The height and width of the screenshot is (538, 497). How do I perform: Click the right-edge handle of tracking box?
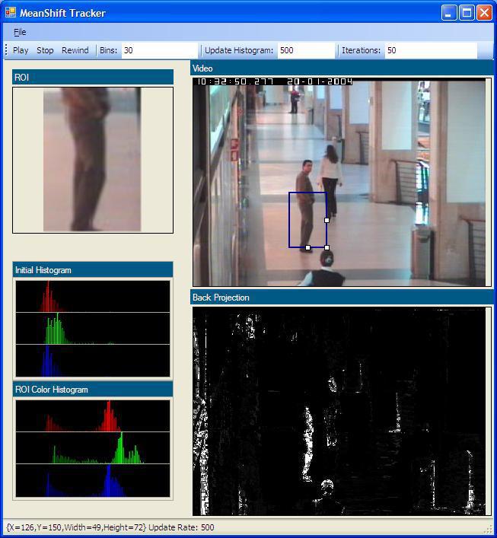(x=327, y=220)
